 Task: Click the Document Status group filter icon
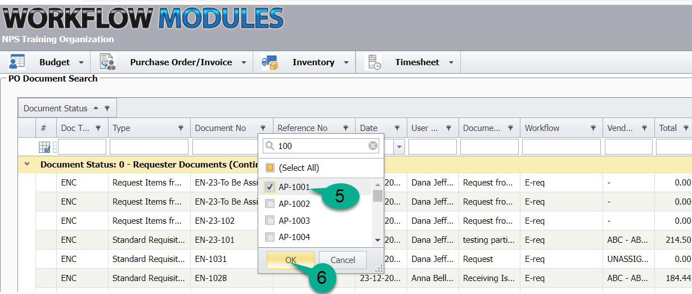coord(107,108)
